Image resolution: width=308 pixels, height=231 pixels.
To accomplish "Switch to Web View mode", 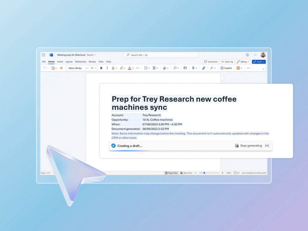I will pos(186,173).
